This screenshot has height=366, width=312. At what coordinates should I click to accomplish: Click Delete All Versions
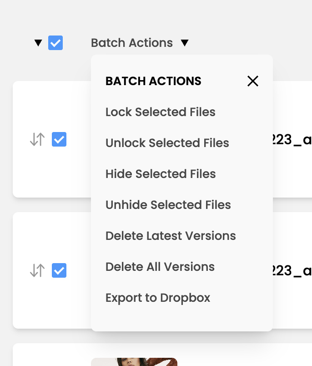(x=160, y=267)
